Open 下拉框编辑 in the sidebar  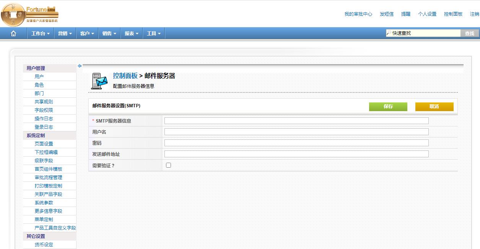pos(46,152)
